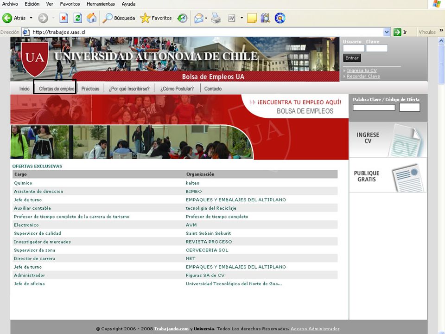The width and height of the screenshot is (445, 334).
Task: Click the forward navigation arrow icon
Action: [x=43, y=18]
